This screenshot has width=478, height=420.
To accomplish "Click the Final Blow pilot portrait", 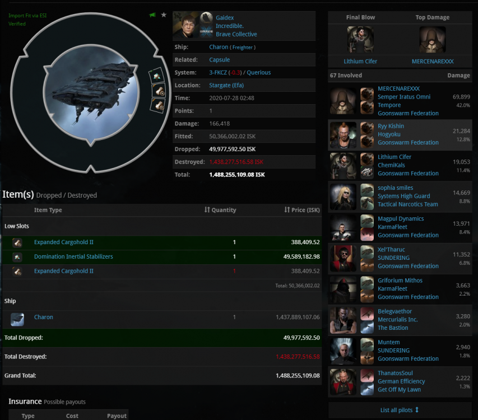I will (x=360, y=40).
